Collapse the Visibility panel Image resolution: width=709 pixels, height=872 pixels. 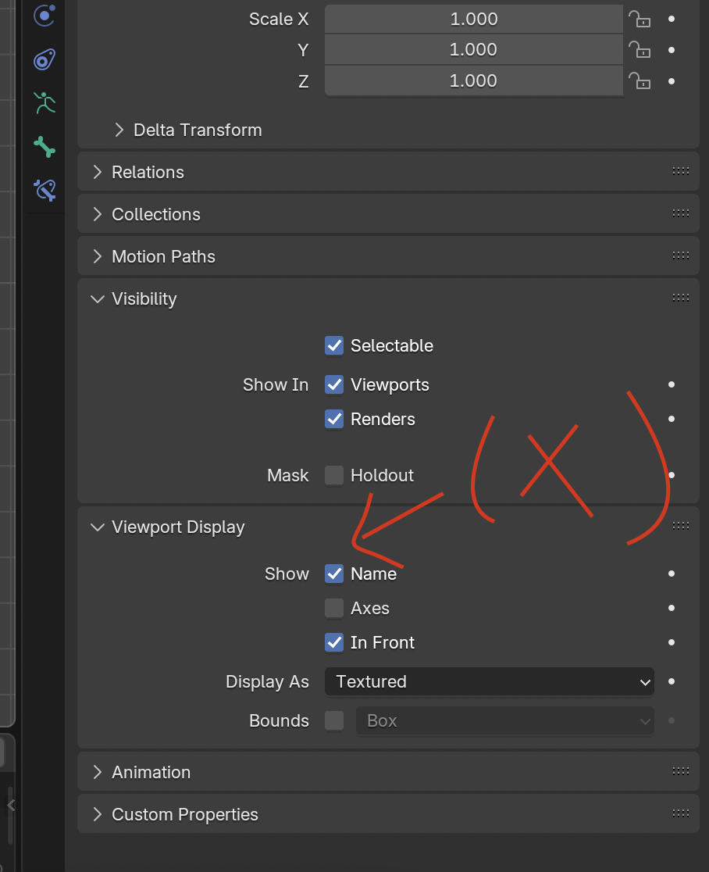(98, 299)
